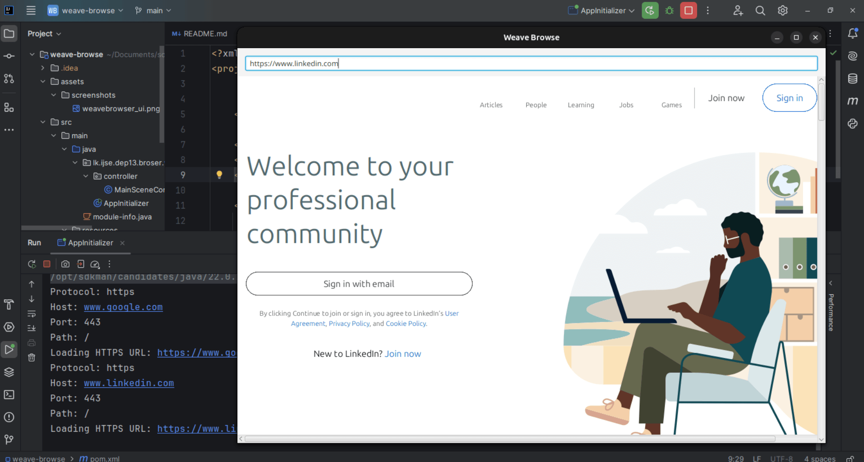Viewport: 864px width, 462px height.
Task: Open Database tool window
Action: click(853, 78)
